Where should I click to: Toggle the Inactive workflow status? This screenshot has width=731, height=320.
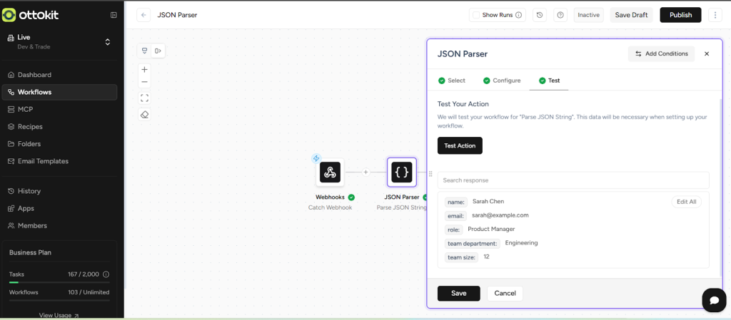click(588, 15)
